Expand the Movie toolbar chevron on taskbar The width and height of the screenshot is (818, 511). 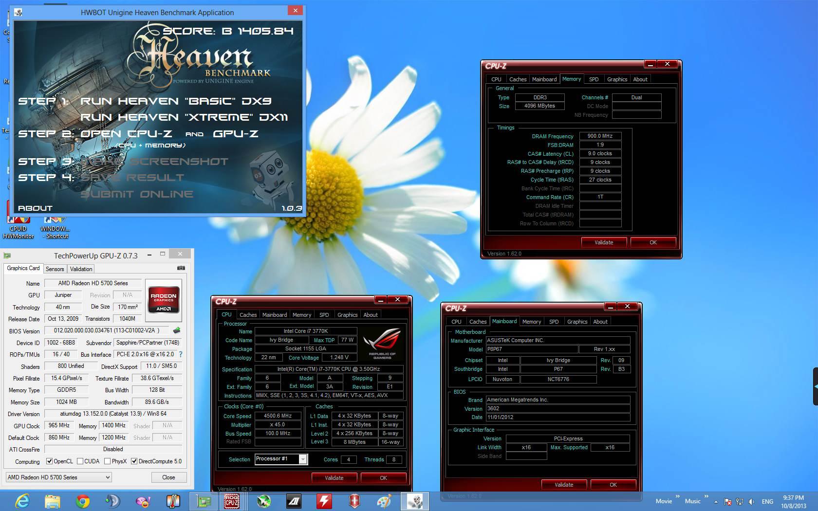coord(677,496)
